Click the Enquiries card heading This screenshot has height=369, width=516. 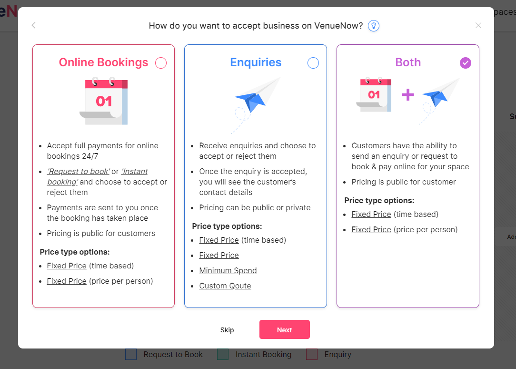point(256,62)
